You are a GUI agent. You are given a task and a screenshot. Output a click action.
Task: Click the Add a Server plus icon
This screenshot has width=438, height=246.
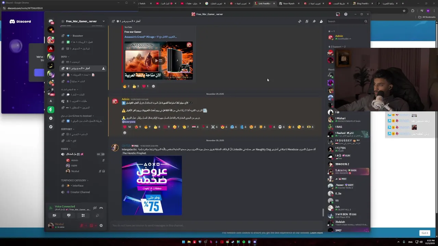tap(51, 118)
